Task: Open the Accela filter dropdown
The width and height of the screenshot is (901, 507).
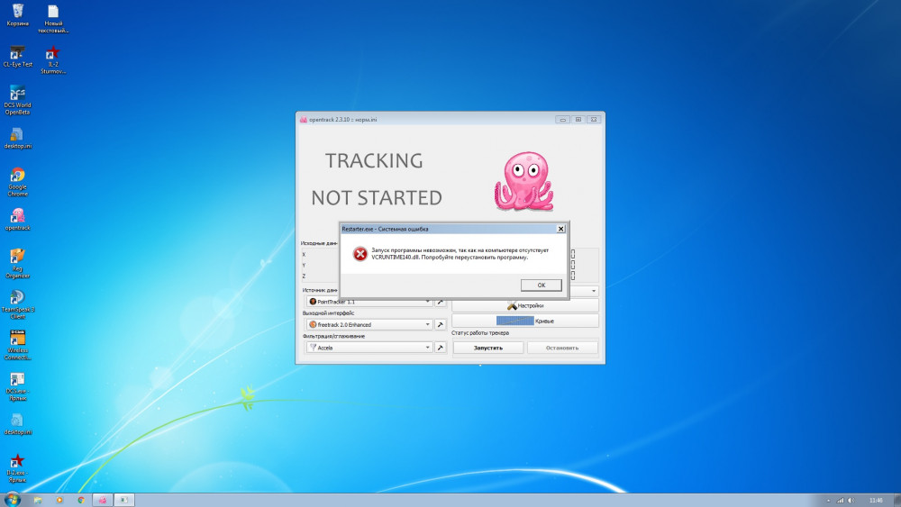Action: pos(369,348)
